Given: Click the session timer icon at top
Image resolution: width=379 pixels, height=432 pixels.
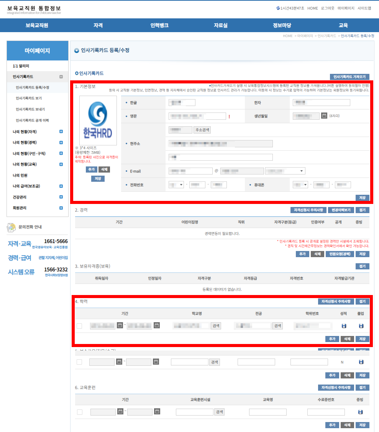Looking at the screenshot, I should (278, 8).
